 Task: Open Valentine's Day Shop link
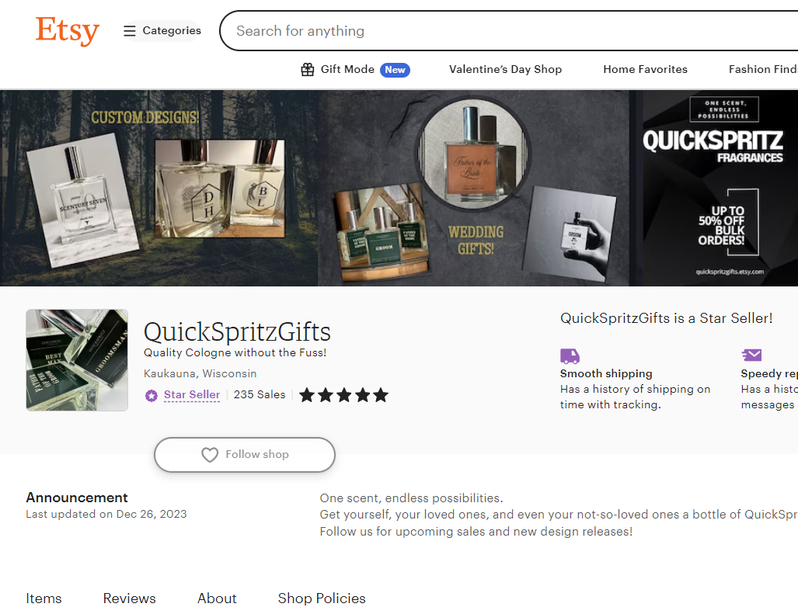(x=505, y=70)
